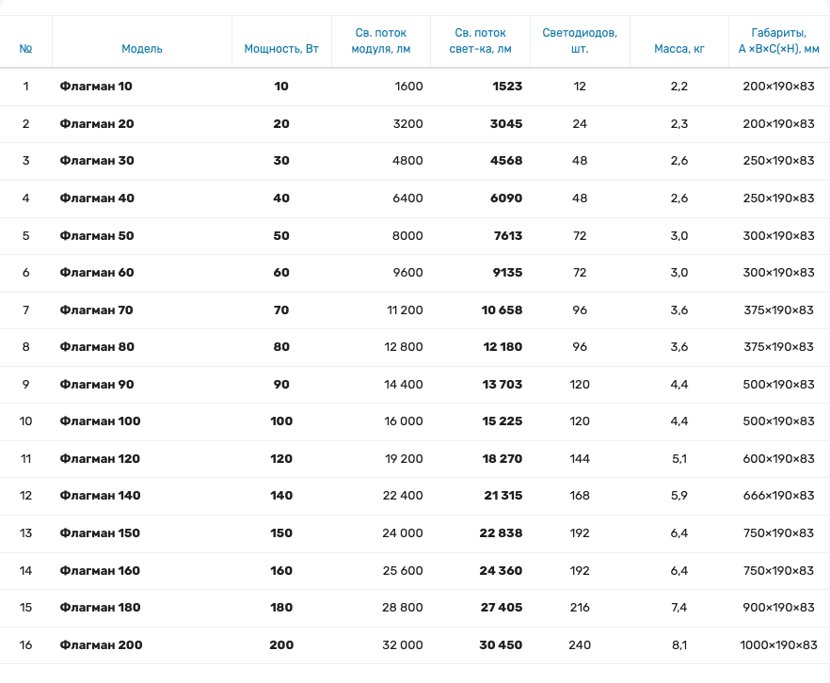Click the Светодиодов, шт. column header
Screen dimensions: 830x683
click(580, 40)
